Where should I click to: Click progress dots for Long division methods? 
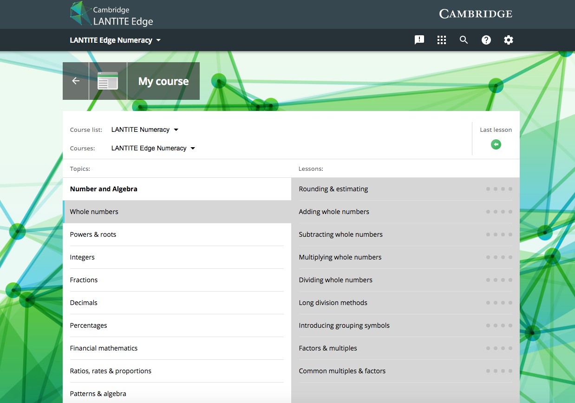tap(499, 303)
